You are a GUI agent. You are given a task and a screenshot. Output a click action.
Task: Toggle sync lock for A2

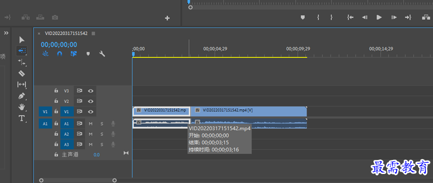point(80,134)
